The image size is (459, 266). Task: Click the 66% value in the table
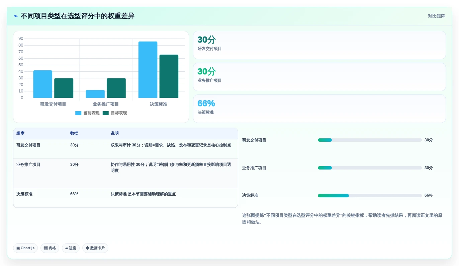tap(74, 194)
